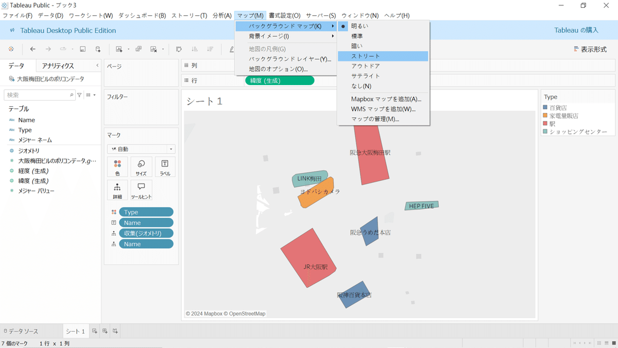
Task: Select the アウトドア background map style
Action: 383,66
